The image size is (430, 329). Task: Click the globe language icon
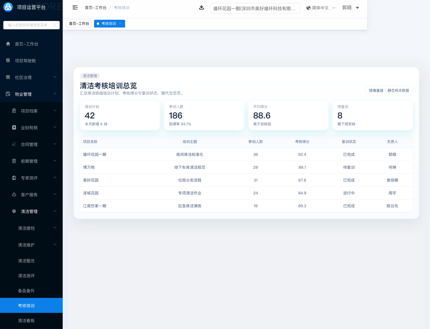click(308, 8)
